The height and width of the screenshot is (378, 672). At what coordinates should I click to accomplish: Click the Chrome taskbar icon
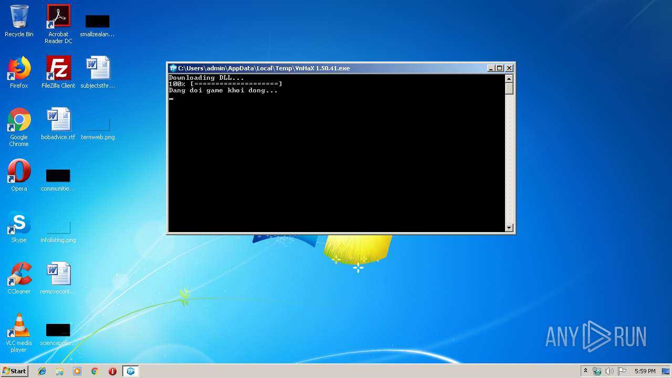95,371
